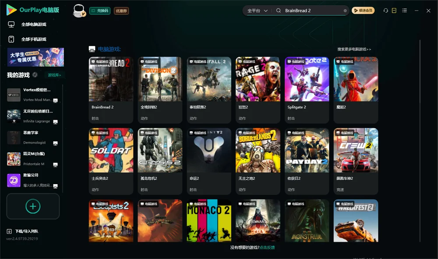Viewport: 438px width, 259px height.
Task: Open the BrainBread 2 game card
Action: pos(111,90)
